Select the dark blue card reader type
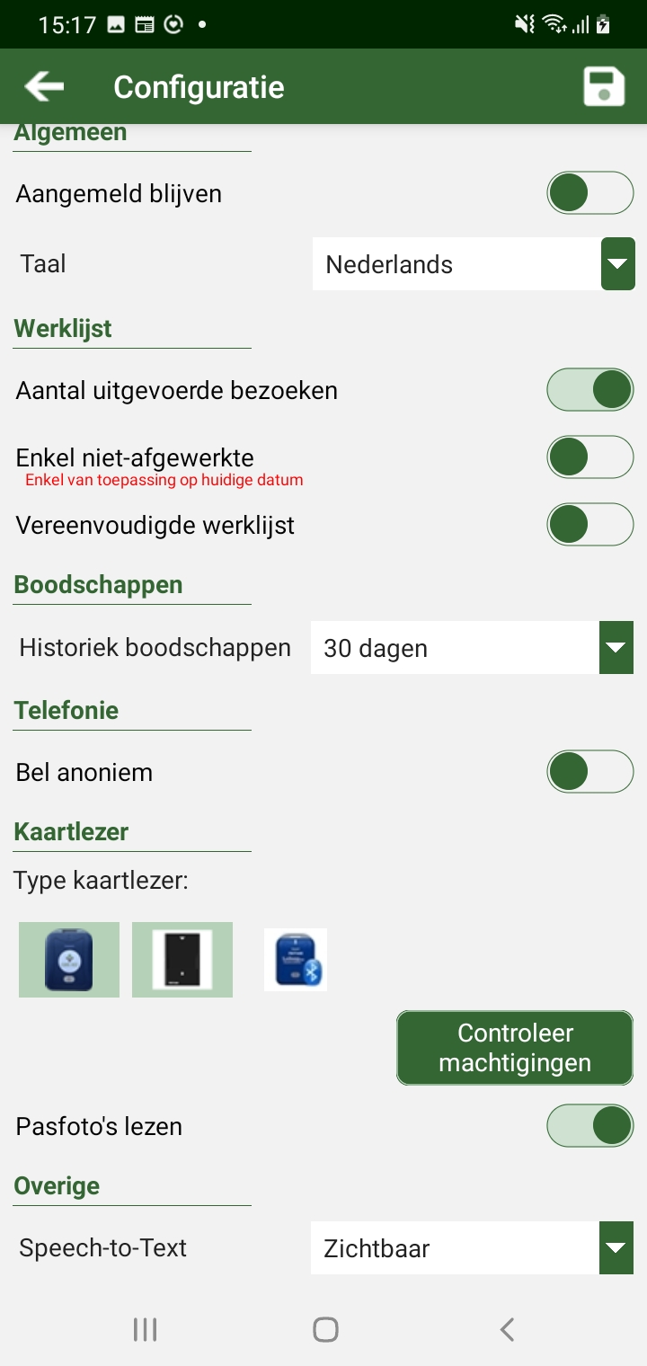 (69, 960)
